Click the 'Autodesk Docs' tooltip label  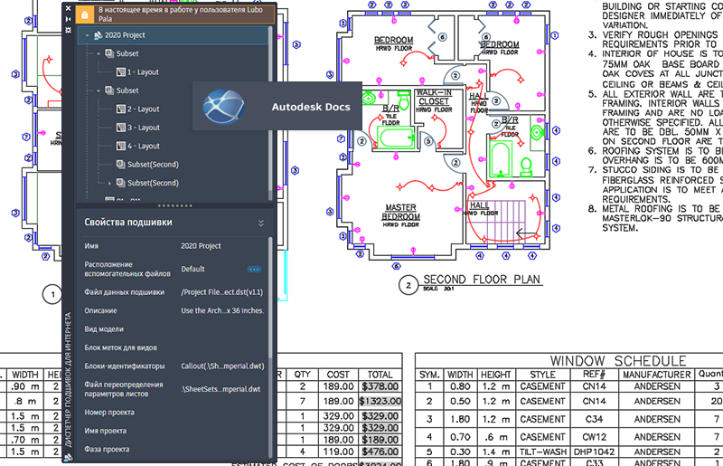(x=311, y=107)
